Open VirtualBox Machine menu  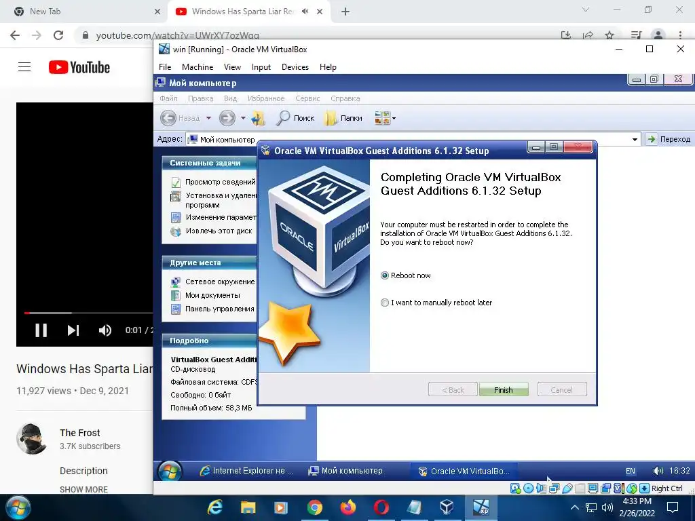(x=198, y=67)
